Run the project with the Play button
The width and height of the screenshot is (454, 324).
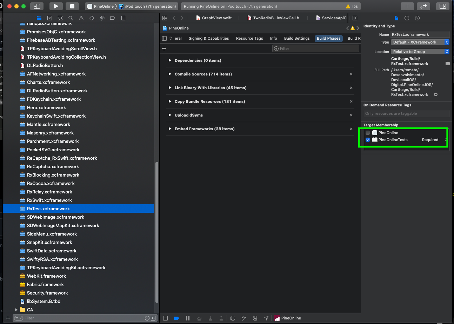56,6
